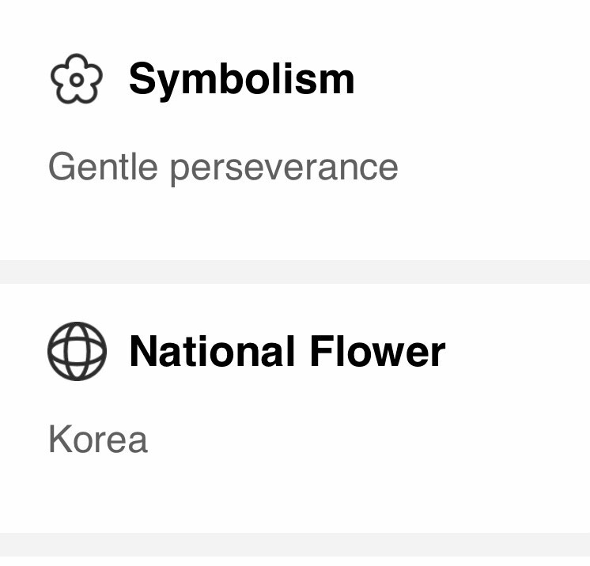Click the word National in the heading

coord(212,352)
